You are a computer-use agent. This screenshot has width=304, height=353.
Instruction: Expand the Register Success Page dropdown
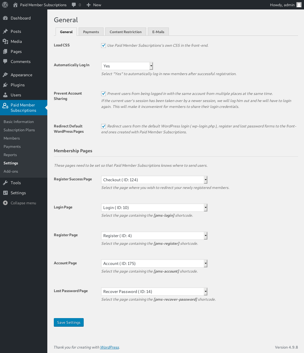[154, 180]
